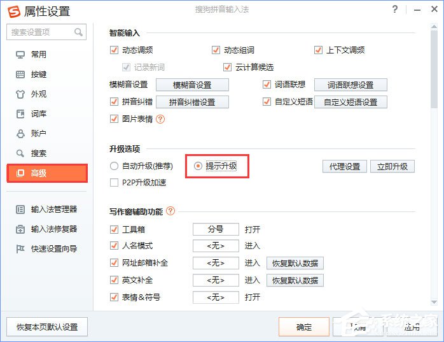Screen dimensions: 444x342
Task: Toggle the 自定义短语 checkbox
Action: tap(267, 102)
